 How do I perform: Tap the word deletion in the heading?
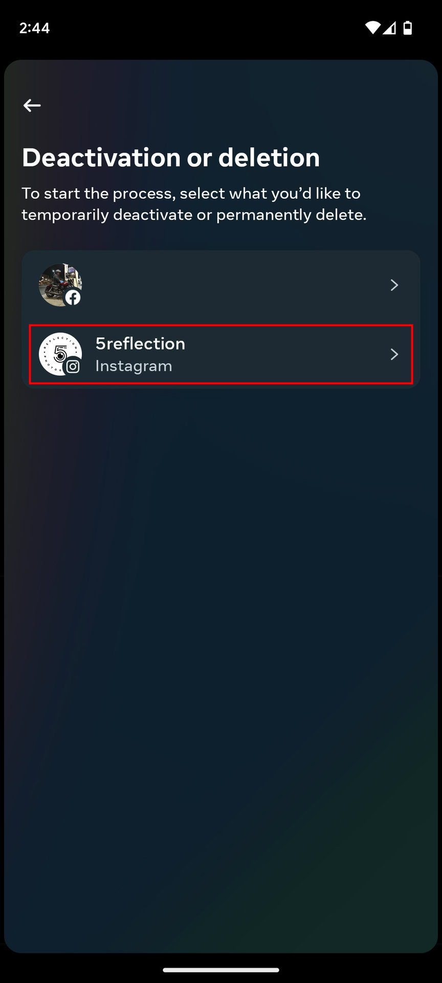click(269, 157)
